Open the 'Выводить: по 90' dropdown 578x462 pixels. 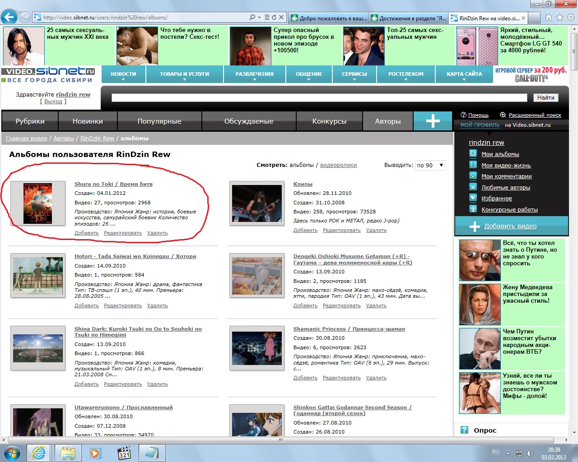coord(430,165)
